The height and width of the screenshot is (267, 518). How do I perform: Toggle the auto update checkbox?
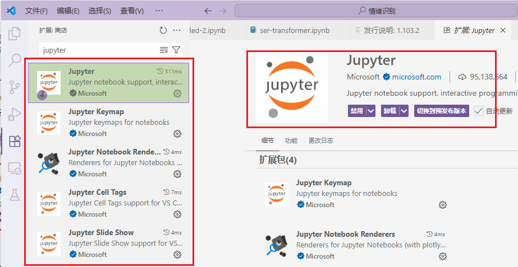pos(478,111)
